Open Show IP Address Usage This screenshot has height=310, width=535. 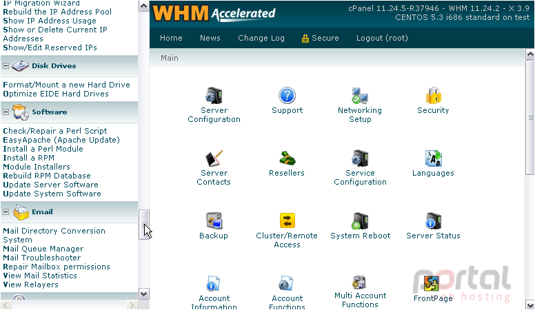click(x=50, y=21)
